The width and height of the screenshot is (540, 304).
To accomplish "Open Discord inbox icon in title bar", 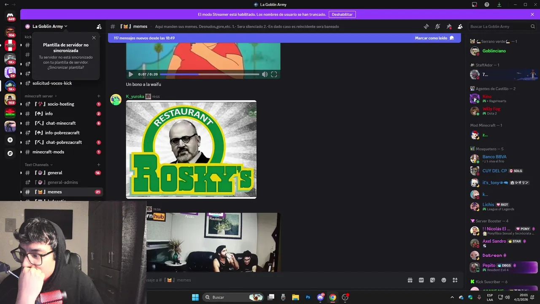I will [x=475, y=5].
